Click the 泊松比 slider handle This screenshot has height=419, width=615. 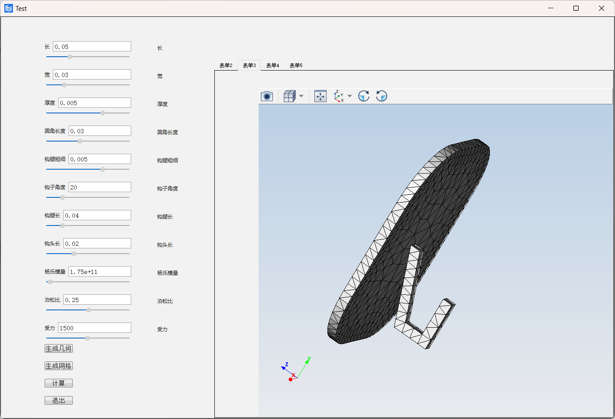click(88, 310)
